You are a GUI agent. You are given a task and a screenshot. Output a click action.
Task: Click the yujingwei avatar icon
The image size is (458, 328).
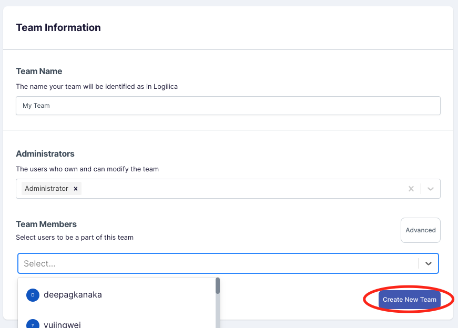click(x=33, y=324)
